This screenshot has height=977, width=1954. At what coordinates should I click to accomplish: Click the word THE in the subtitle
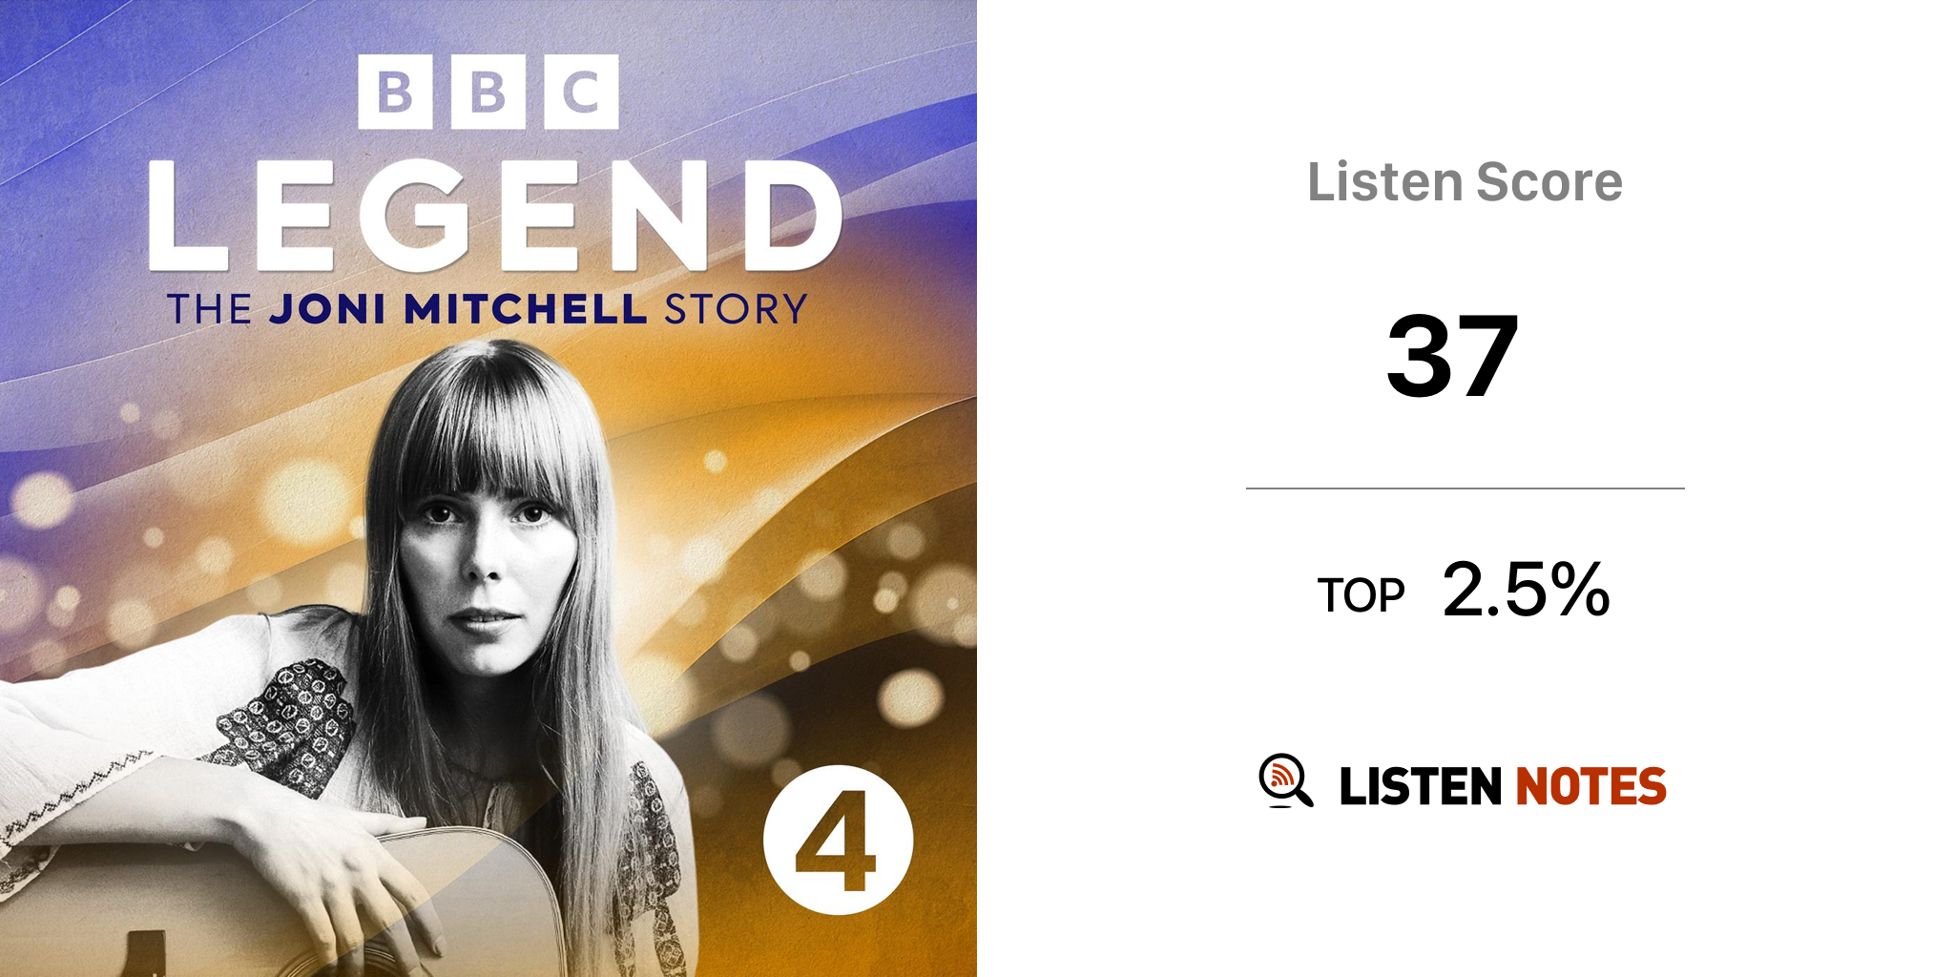click(210, 309)
